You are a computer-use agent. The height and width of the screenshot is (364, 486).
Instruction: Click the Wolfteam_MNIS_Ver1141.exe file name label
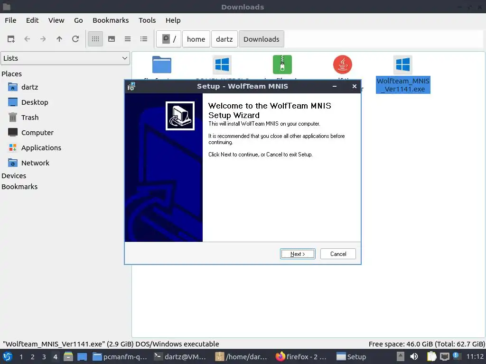[403, 85]
